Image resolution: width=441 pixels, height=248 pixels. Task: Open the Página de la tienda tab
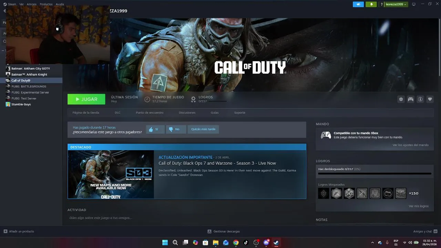pos(86,113)
